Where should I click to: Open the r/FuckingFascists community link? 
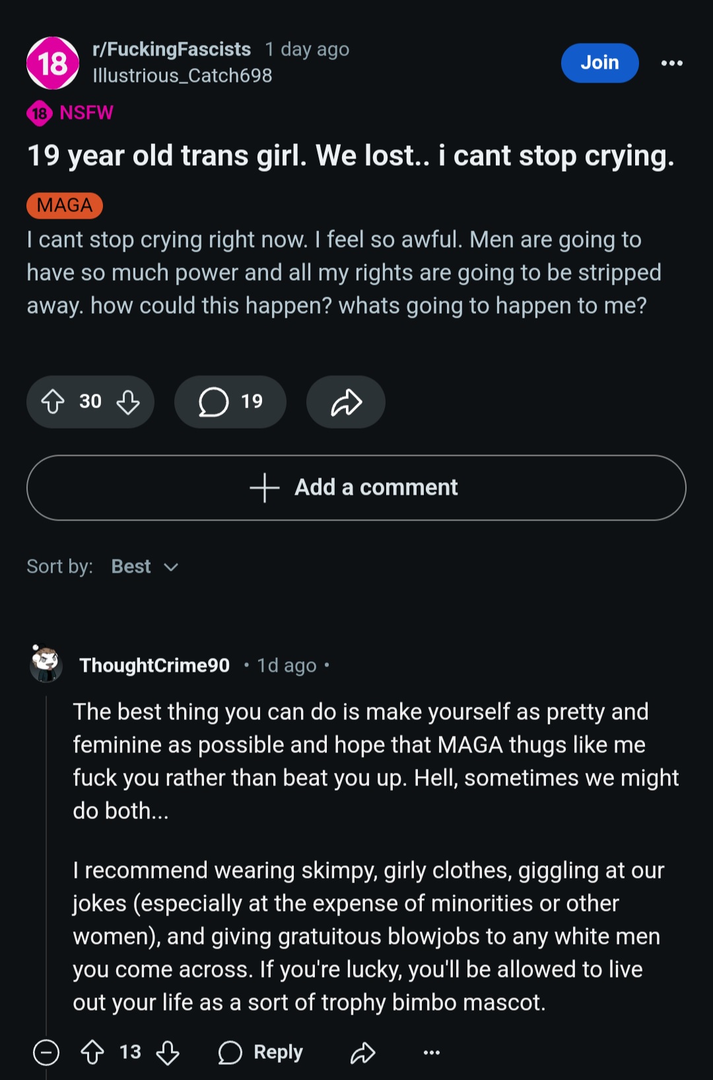click(x=172, y=50)
